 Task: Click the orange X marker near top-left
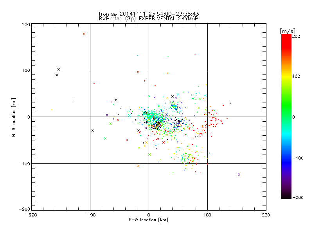click(x=84, y=34)
